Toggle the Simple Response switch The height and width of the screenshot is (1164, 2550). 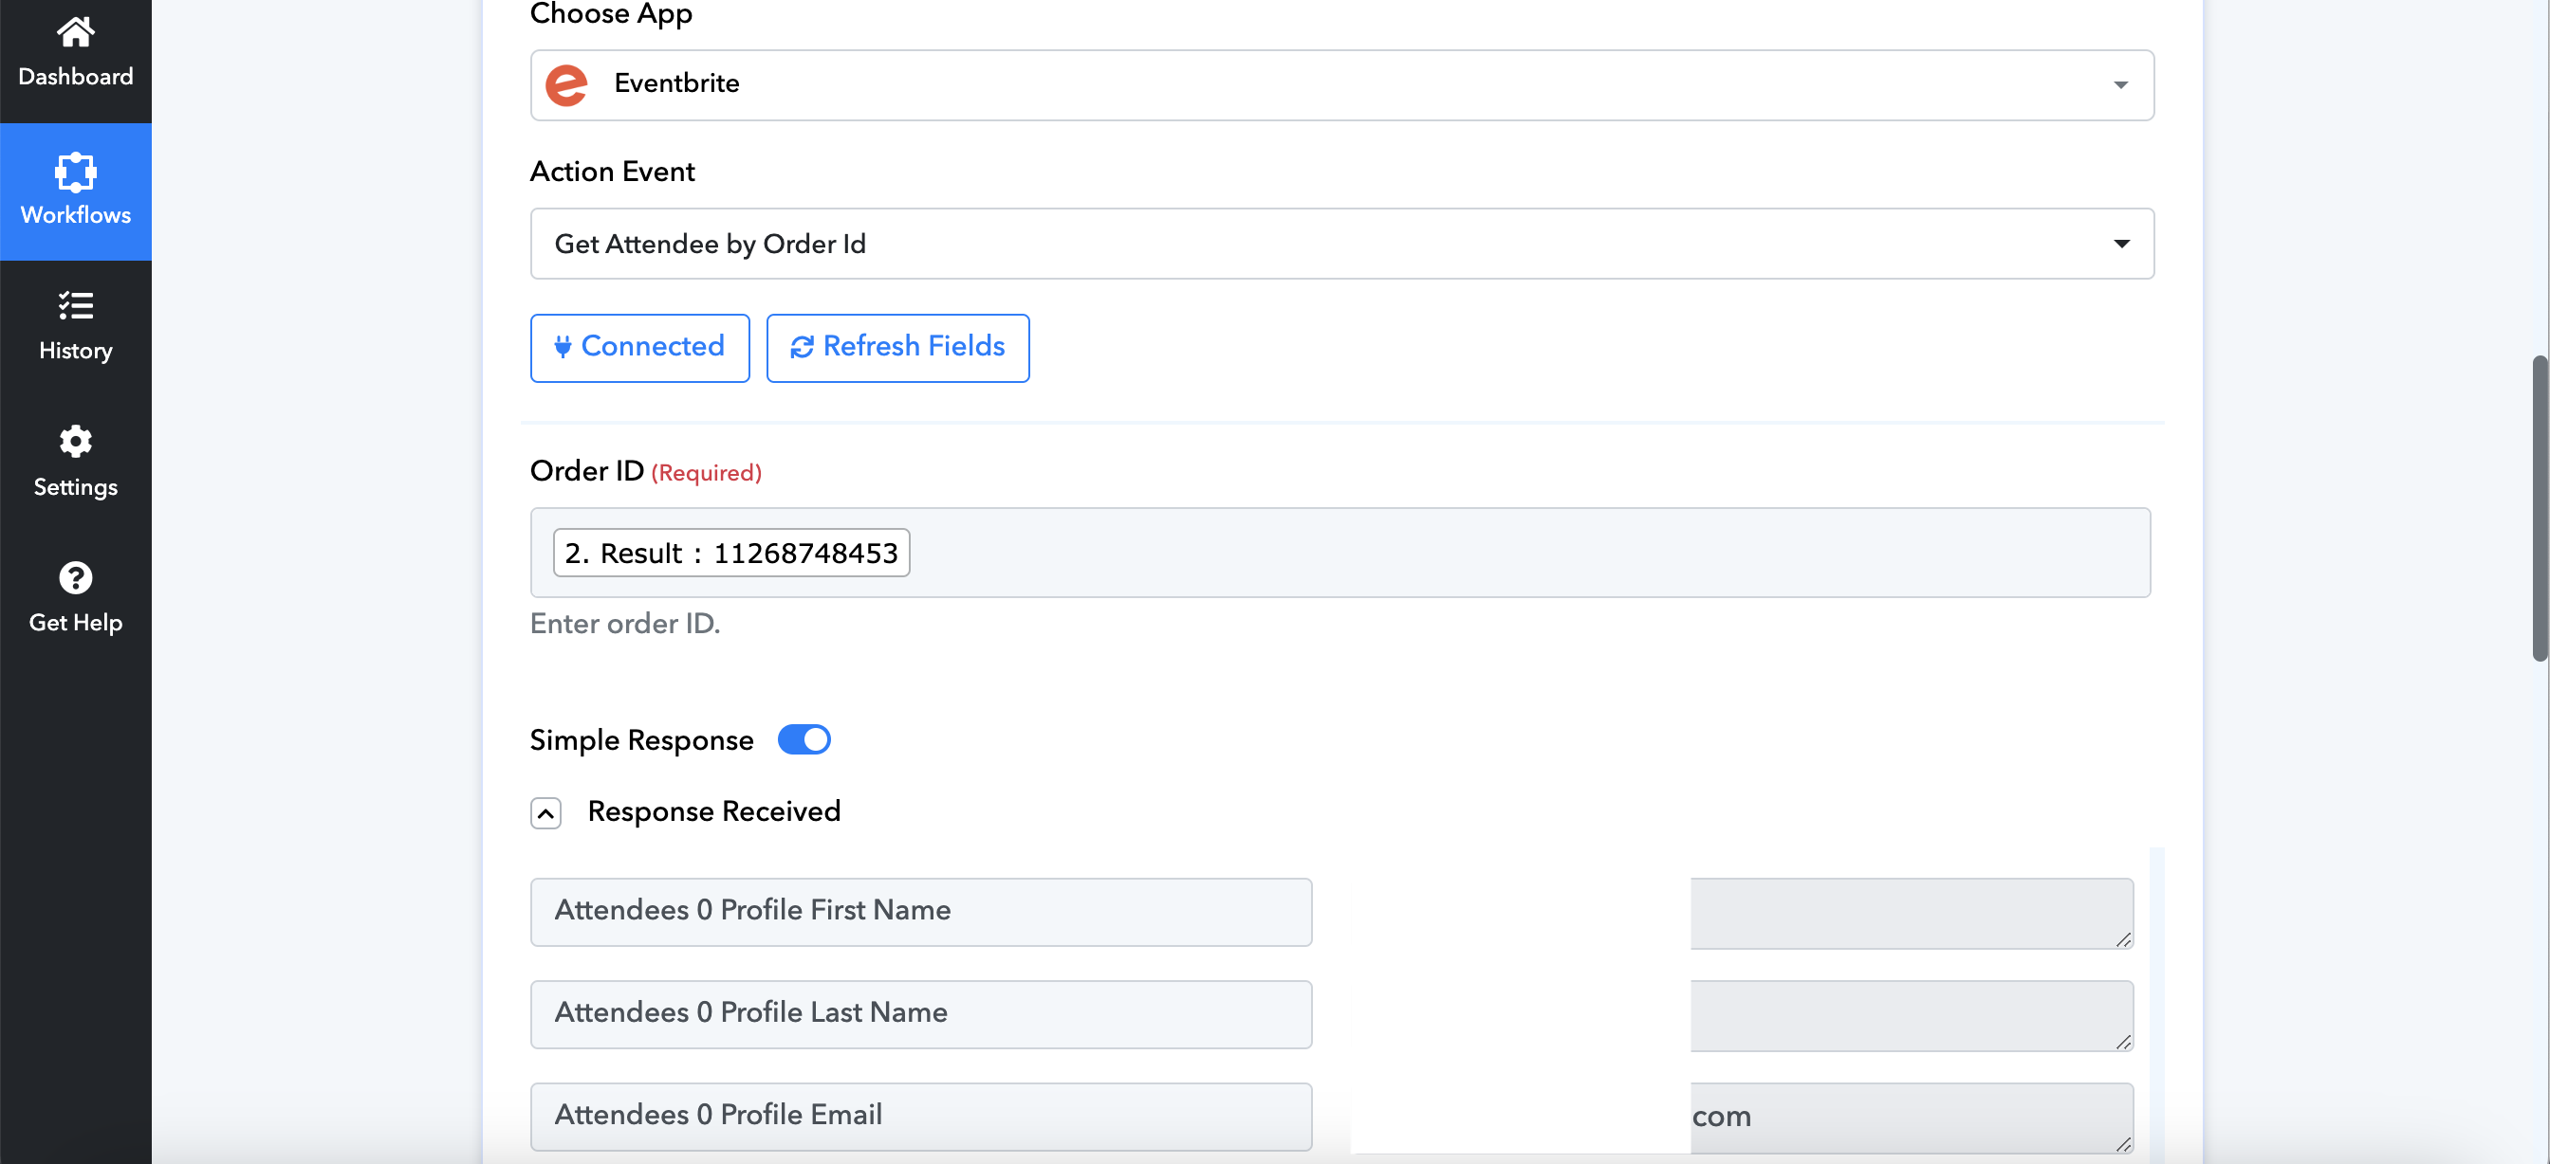click(804, 739)
